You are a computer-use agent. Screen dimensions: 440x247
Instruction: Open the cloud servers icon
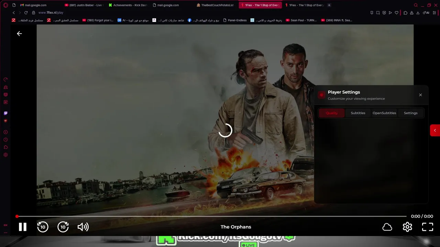tap(387, 227)
